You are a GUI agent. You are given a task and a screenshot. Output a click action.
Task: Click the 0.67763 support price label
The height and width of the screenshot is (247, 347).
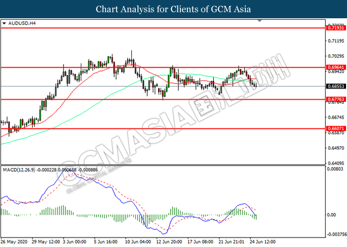(336, 99)
